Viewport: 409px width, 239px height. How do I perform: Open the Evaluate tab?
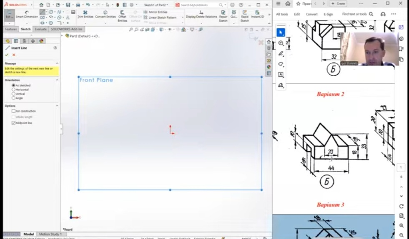(40, 29)
